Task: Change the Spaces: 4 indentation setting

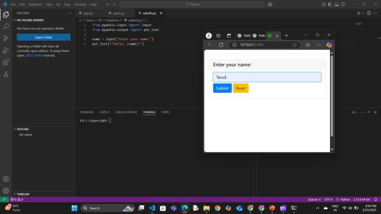Action: coord(314,199)
